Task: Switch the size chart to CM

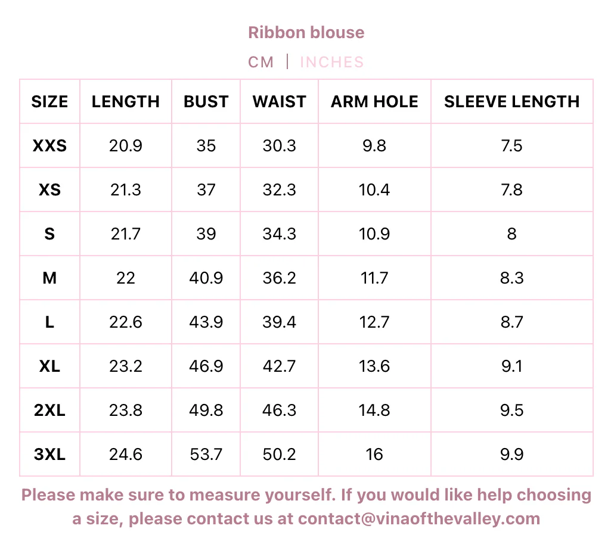Action: coord(261,62)
